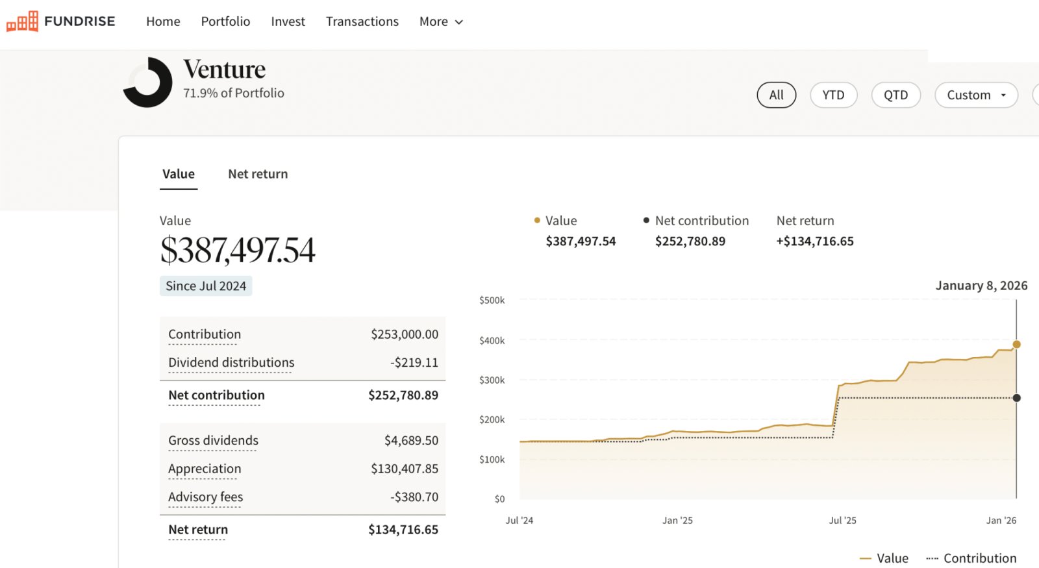
Task: Open the Invest page
Action: (x=288, y=21)
